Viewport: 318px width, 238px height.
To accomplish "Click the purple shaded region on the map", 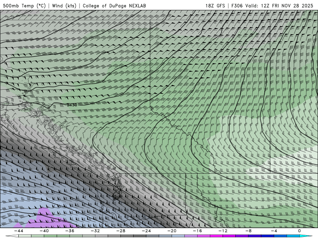I will pyautogui.click(x=46, y=218).
